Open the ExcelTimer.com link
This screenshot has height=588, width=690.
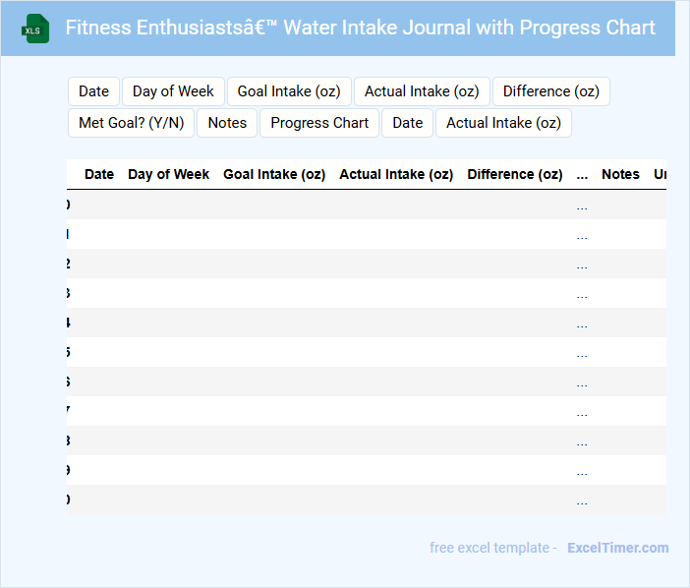617,548
